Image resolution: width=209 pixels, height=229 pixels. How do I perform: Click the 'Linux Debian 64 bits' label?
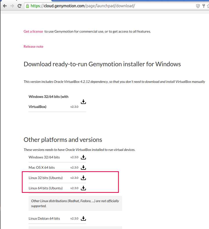point(44,218)
